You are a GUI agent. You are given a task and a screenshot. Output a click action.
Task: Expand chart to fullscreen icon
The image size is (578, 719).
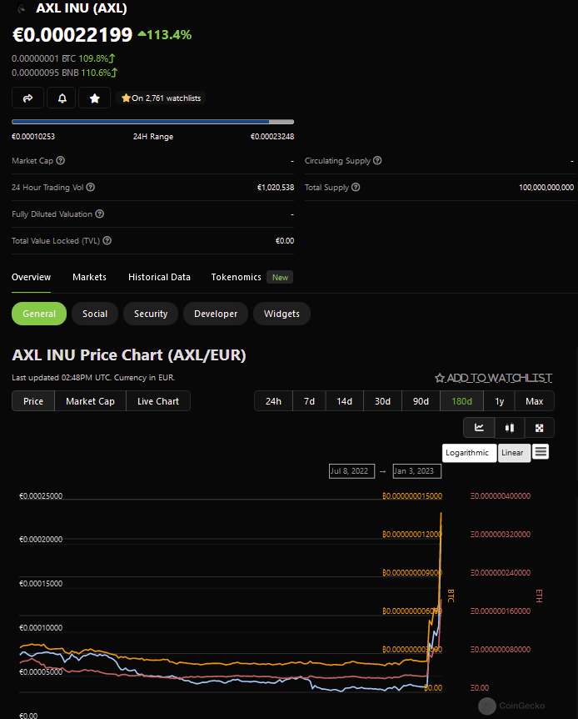point(540,427)
